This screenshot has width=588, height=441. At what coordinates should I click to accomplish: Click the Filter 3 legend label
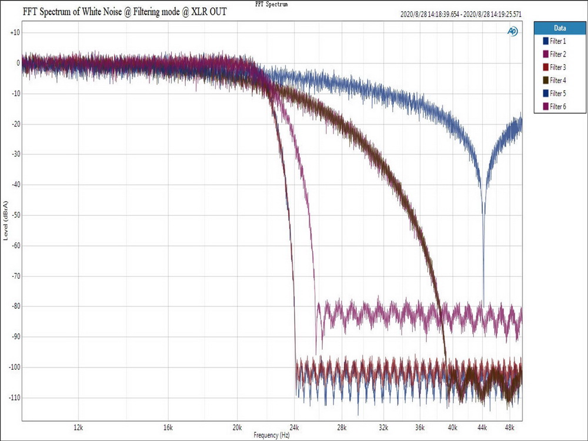point(557,67)
